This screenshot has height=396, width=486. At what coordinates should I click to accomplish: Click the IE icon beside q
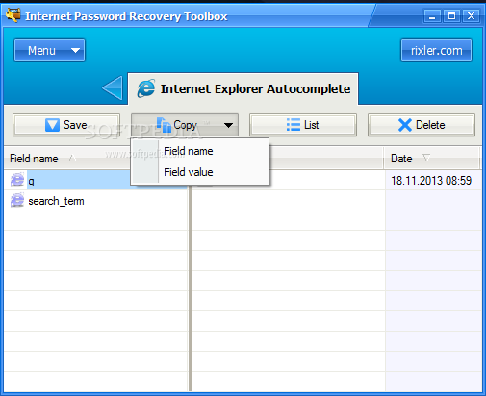click(17, 180)
